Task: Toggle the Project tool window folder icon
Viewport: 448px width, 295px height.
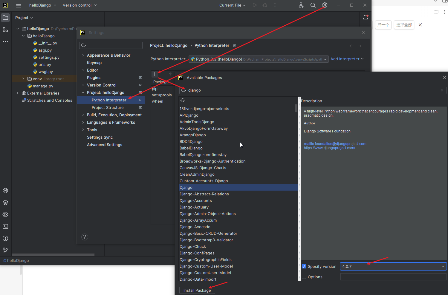Action: [5, 18]
